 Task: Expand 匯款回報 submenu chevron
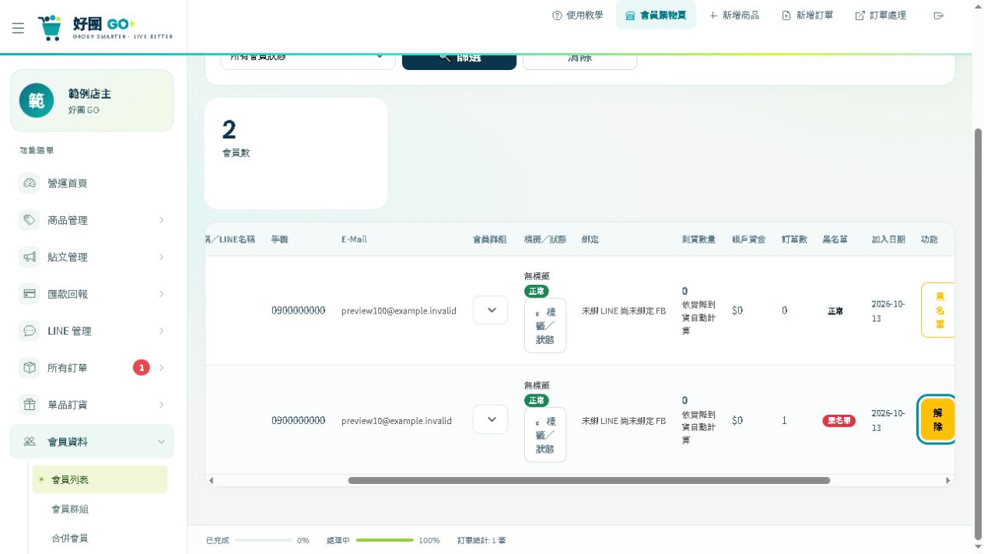pyautogui.click(x=161, y=294)
